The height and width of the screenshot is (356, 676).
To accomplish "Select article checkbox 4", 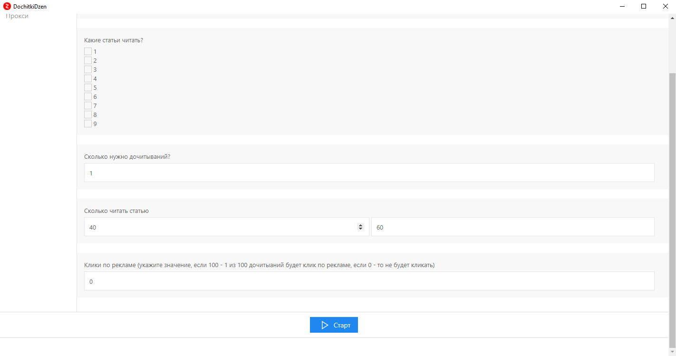I will [88, 78].
